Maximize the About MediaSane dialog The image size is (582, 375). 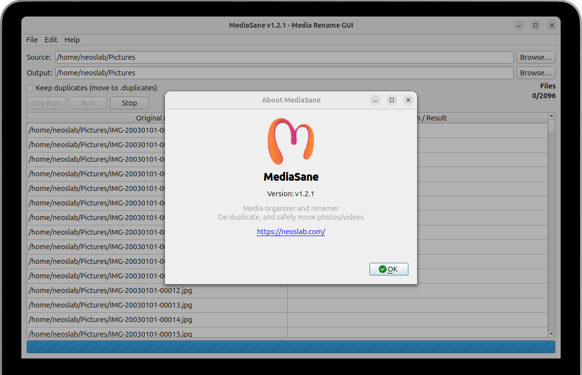[392, 100]
